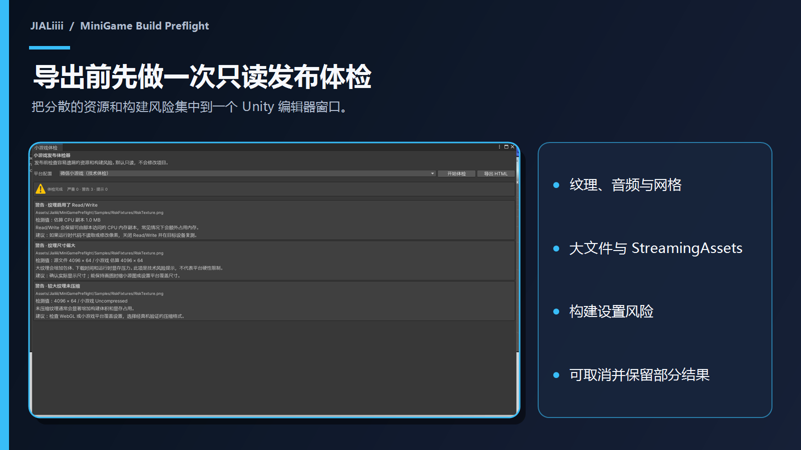Open the 平台配置 platform dropdown

247,173
